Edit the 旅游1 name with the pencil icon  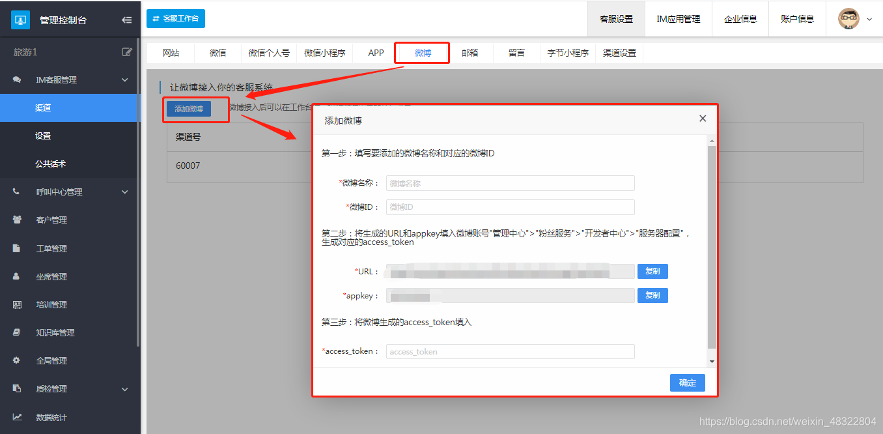point(127,52)
